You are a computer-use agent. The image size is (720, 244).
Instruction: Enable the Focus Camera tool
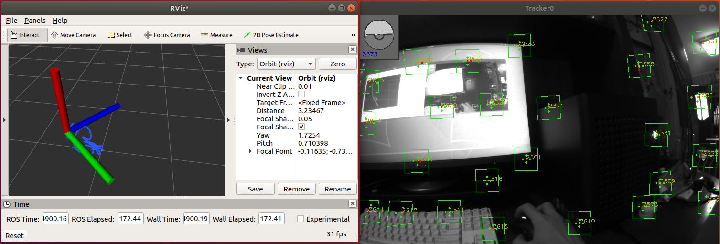coord(167,35)
